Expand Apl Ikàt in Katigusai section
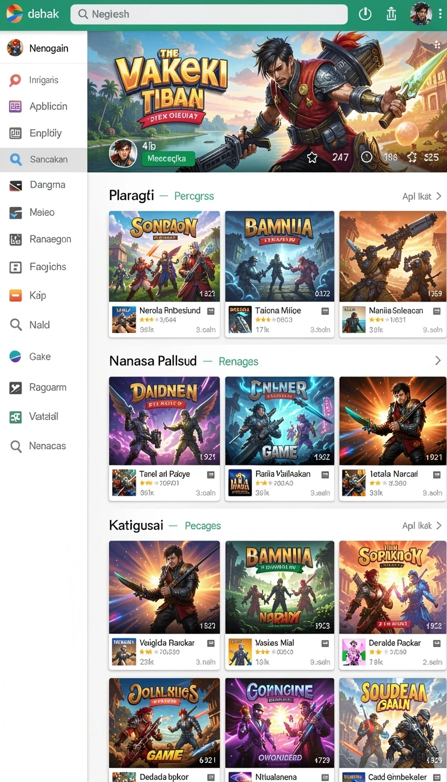This screenshot has height=782, width=447. pos(422,525)
